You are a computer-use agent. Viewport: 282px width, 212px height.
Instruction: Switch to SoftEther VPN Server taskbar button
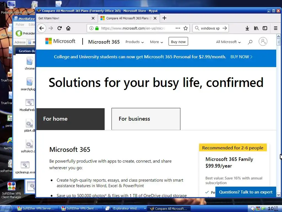click(x=37, y=208)
